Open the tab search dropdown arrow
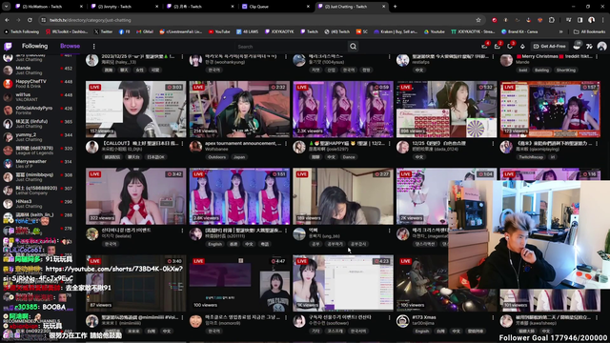This screenshot has width=610, height=343. (x=7, y=7)
